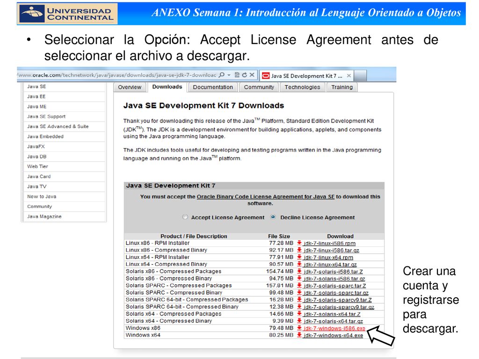
Task: Click the stop loading X icon in the address bar
Action: 252,75
